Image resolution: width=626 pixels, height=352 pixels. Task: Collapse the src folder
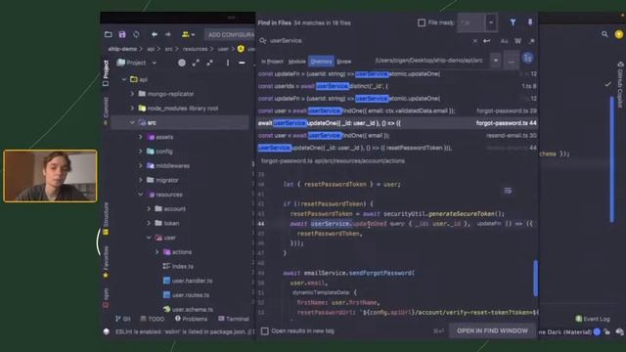(132, 122)
